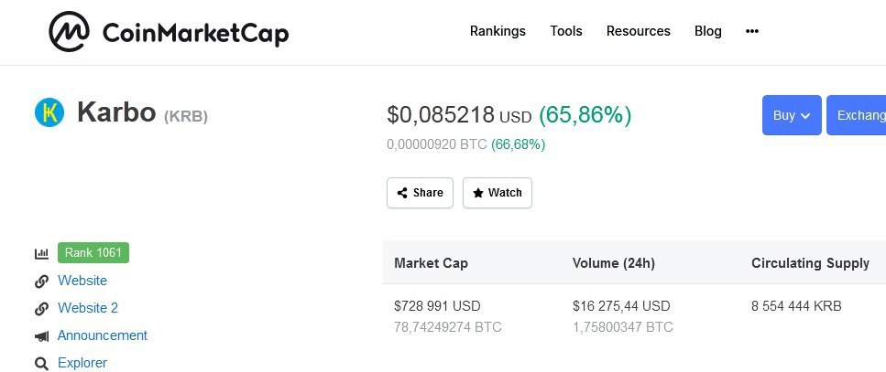Open the Announcement link

pyautogui.click(x=103, y=335)
